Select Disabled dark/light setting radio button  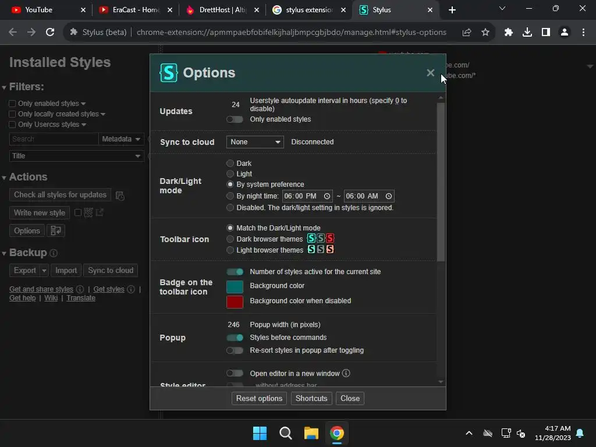(x=230, y=208)
